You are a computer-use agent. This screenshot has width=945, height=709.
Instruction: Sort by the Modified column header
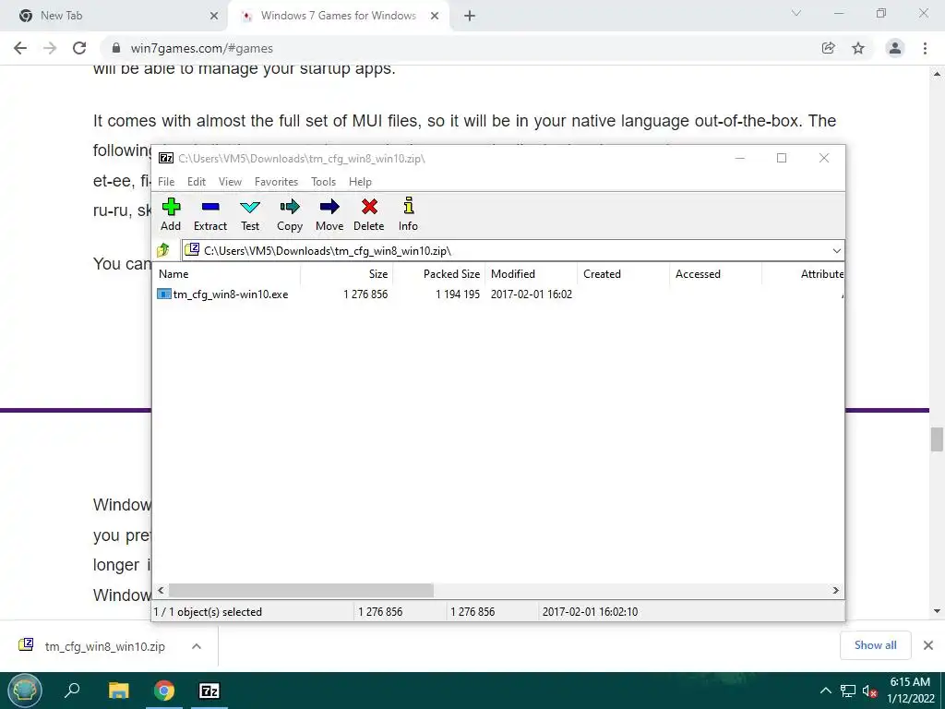[x=531, y=273]
